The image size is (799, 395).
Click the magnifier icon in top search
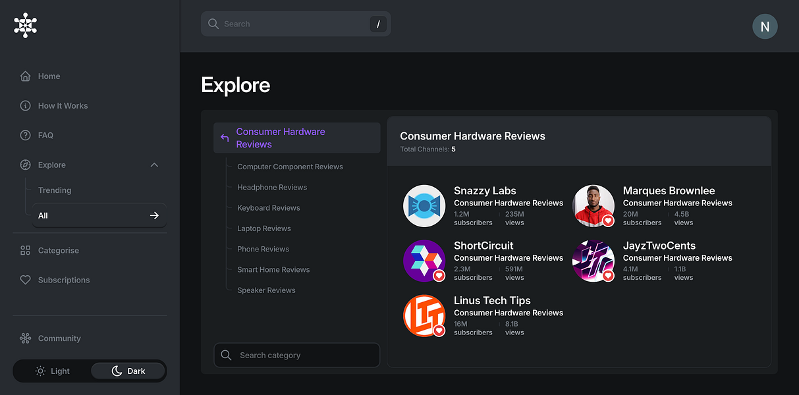[213, 24]
